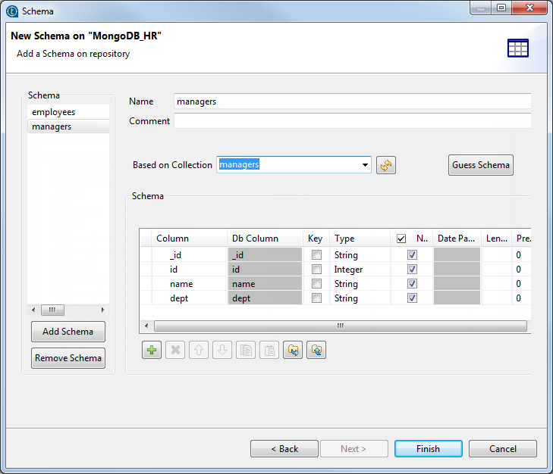The image size is (553, 474).
Task: Open the Based on Collection dropdown arrow
Action: click(365, 165)
